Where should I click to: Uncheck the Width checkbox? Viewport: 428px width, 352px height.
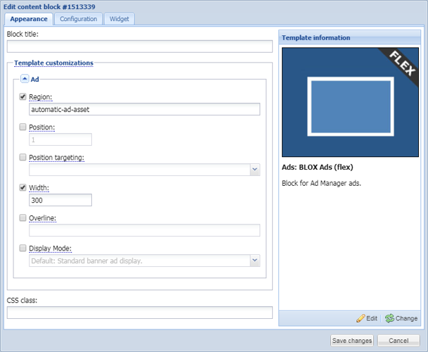coord(23,188)
